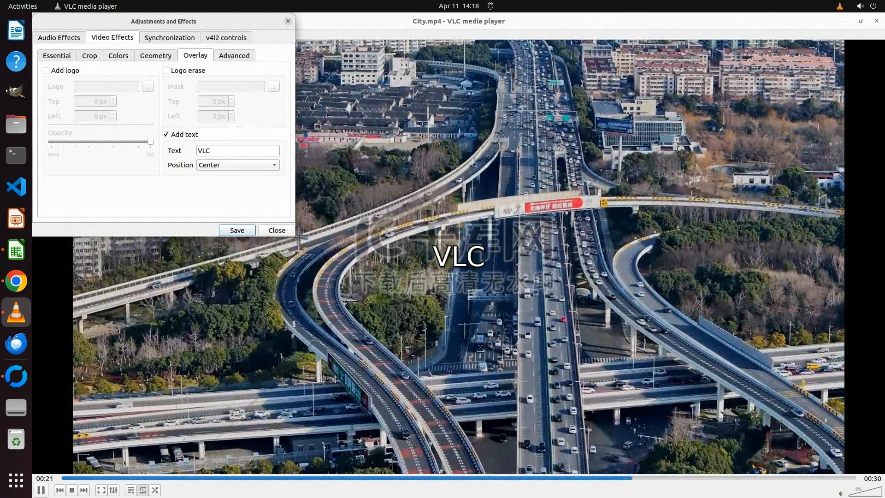The height and width of the screenshot is (498, 885).
Task: Open the text Position dropdown
Action: point(238,165)
